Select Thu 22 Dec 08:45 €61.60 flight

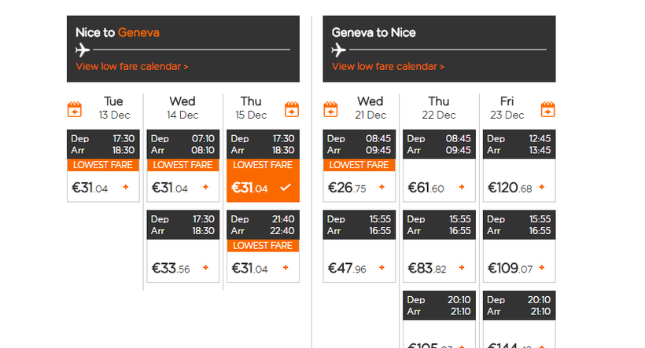pyautogui.click(x=439, y=188)
